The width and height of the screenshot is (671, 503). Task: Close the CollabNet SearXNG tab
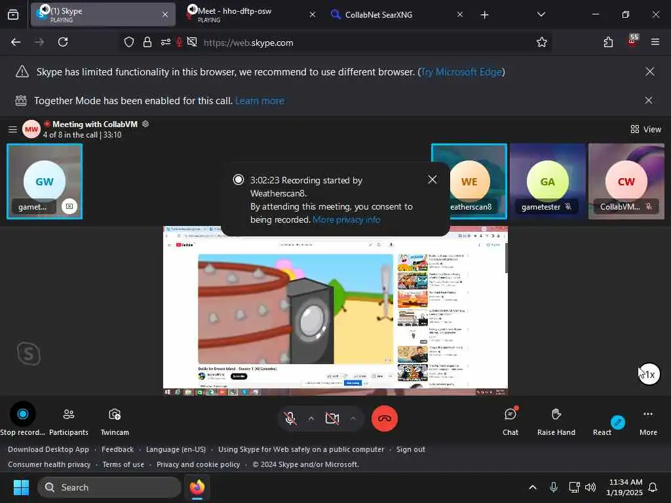459,14
